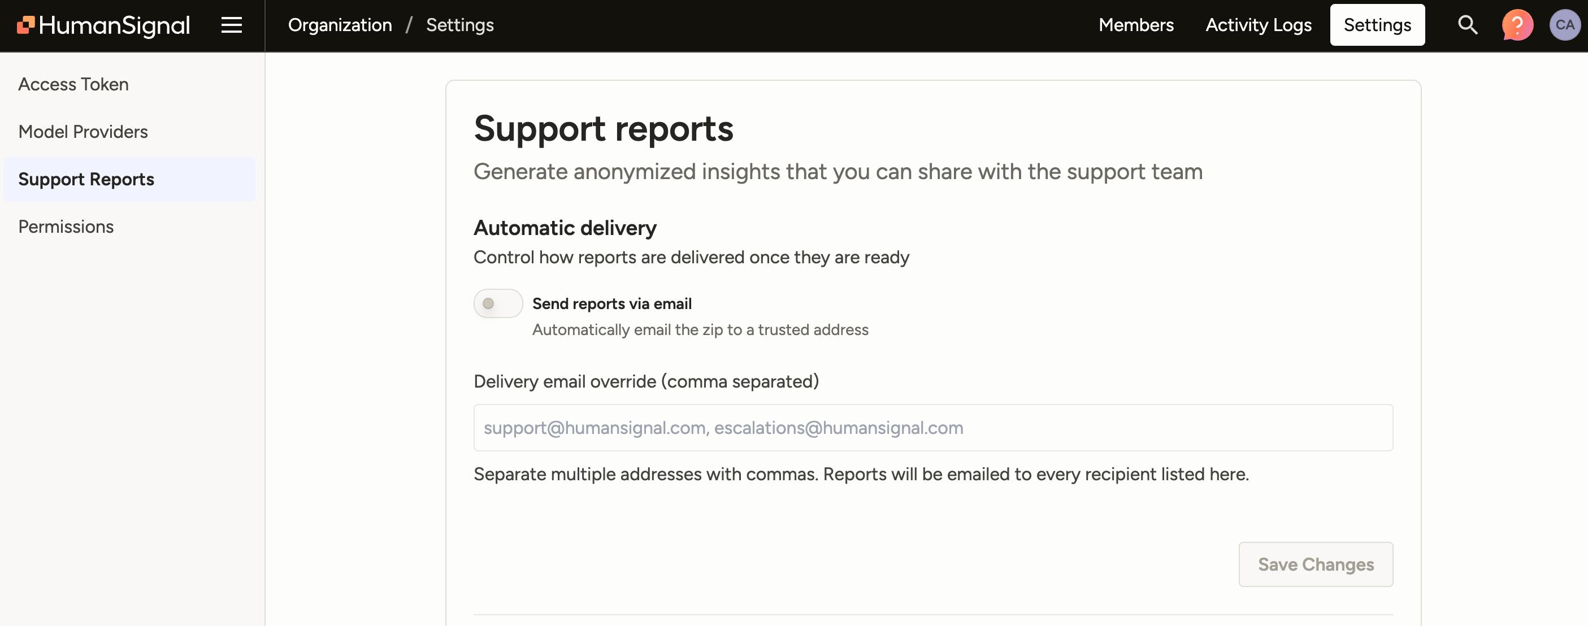Select Support Reports in the sidebar
The width and height of the screenshot is (1588, 626).
click(86, 179)
